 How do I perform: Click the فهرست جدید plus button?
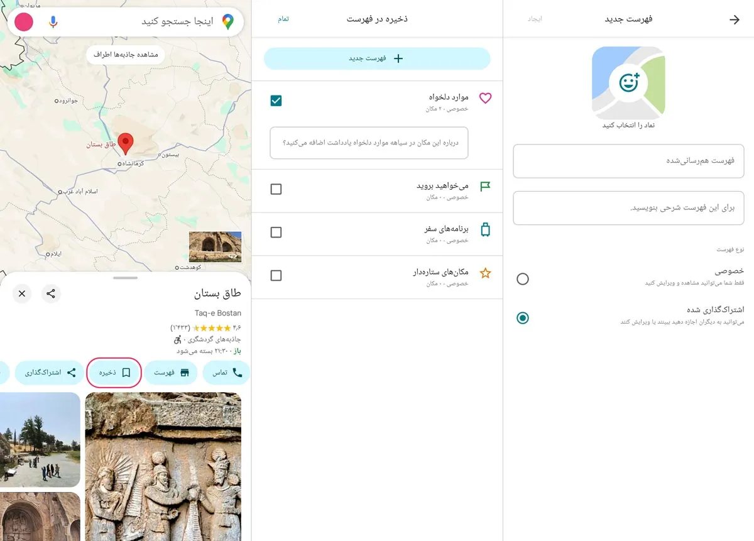[x=377, y=58]
